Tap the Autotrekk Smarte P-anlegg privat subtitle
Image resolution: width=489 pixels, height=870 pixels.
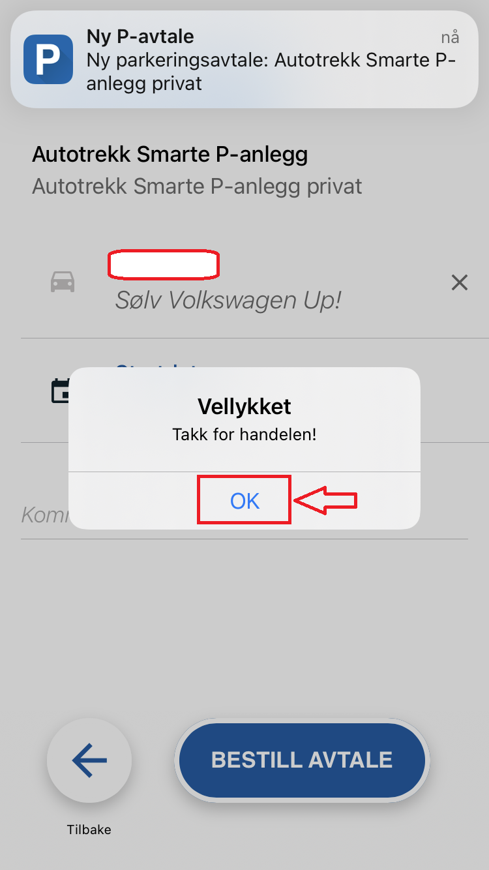[197, 187]
